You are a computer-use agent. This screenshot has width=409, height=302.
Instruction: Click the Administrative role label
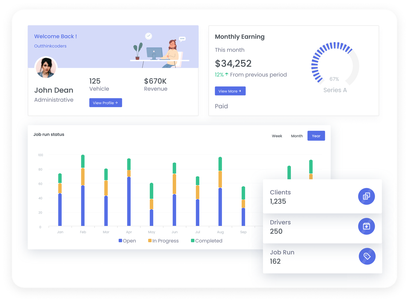pos(54,100)
